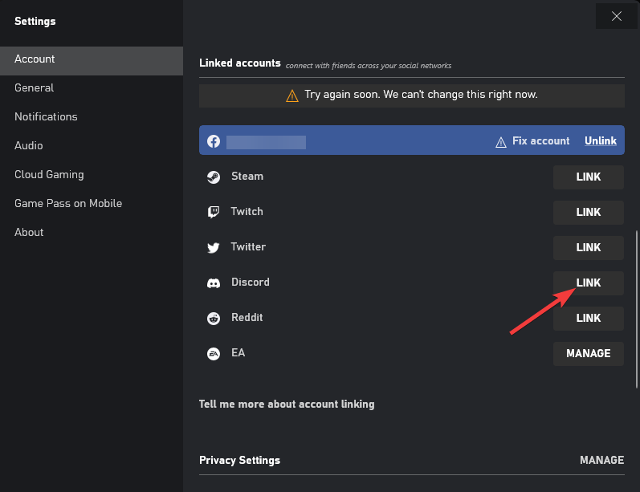
Task: Click the warning triangle beside Fix account
Action: coord(501,141)
